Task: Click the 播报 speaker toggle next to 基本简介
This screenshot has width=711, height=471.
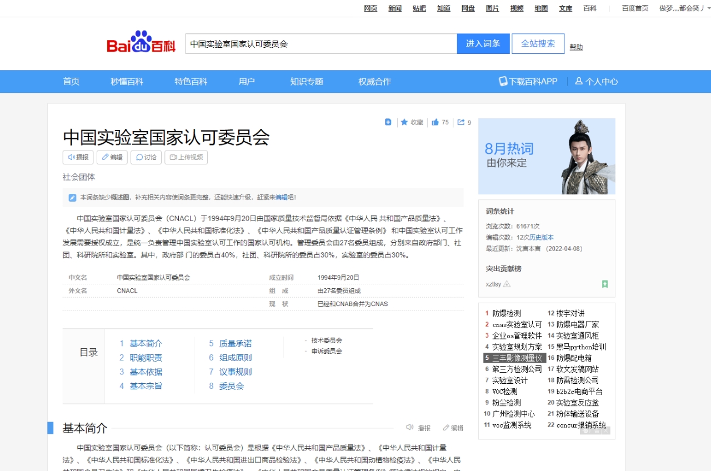Action: [x=410, y=428]
